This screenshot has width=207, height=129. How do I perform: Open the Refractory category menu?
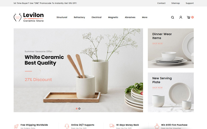79,17
